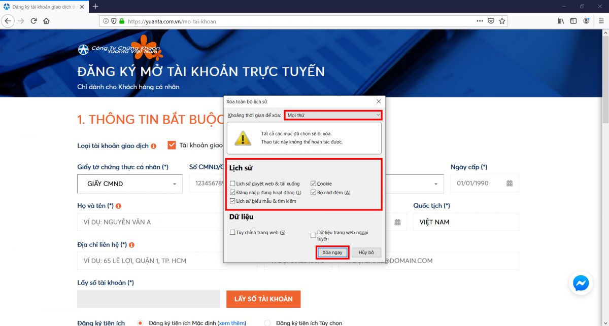Open the GIẤY CMND document type dropdown
Image resolution: width=609 pixels, height=326 pixels.
pyautogui.click(x=129, y=184)
